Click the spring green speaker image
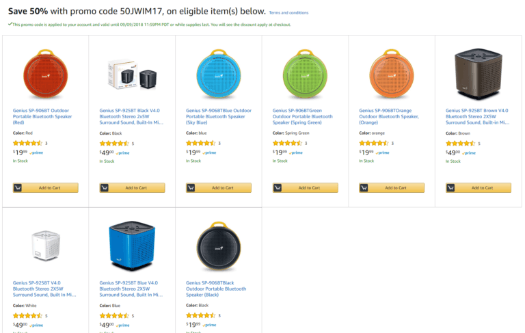 305,74
